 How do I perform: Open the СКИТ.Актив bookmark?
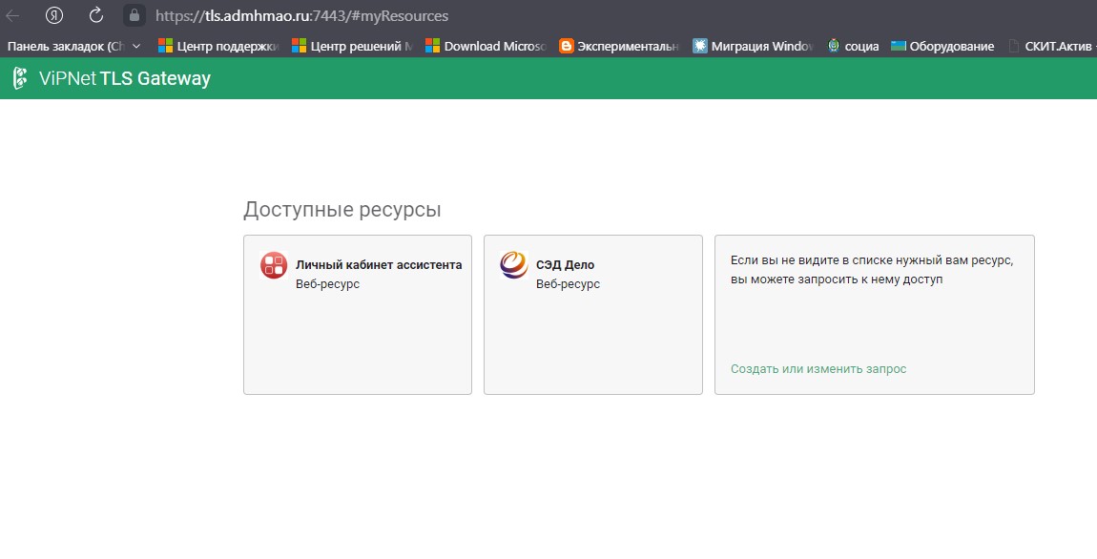point(1051,46)
